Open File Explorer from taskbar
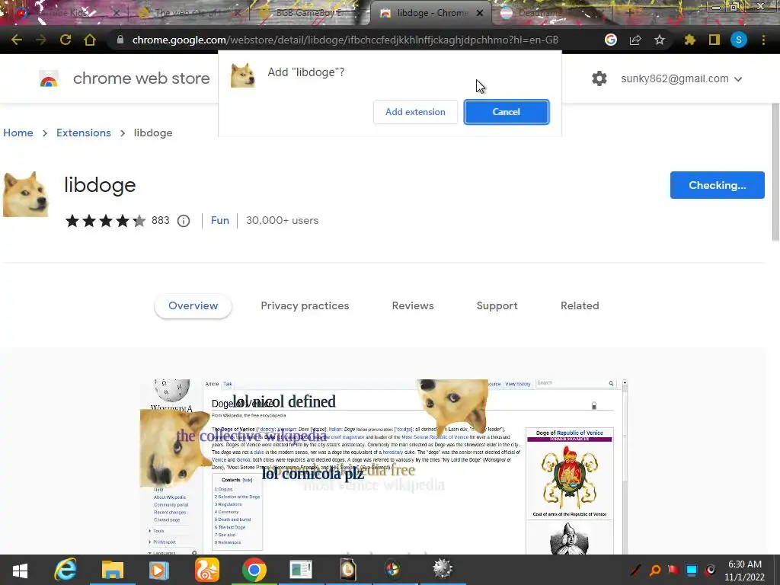780x585 pixels. pos(113,570)
